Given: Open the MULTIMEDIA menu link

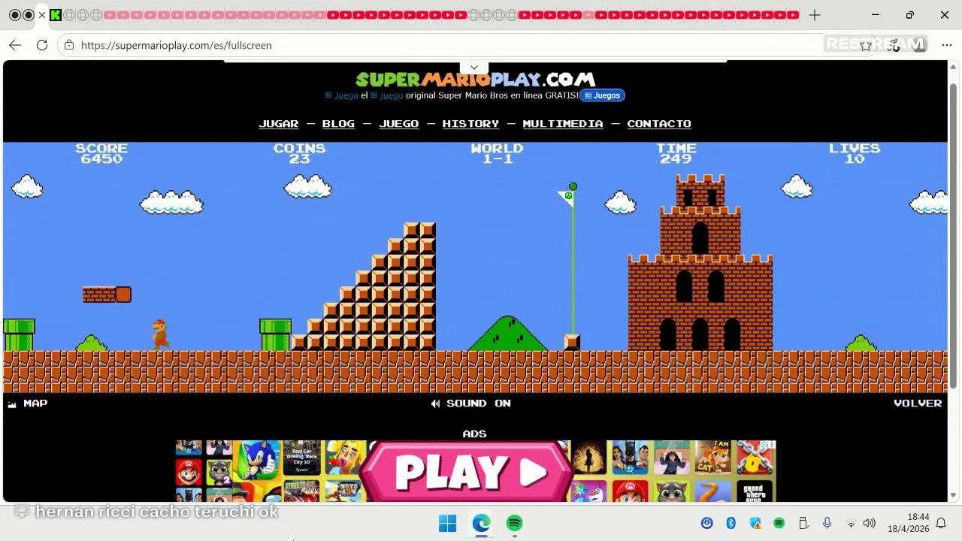Looking at the screenshot, I should [x=563, y=124].
